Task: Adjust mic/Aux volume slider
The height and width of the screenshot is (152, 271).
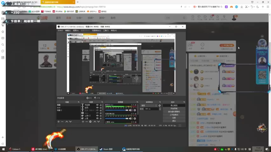Action: [117, 110]
